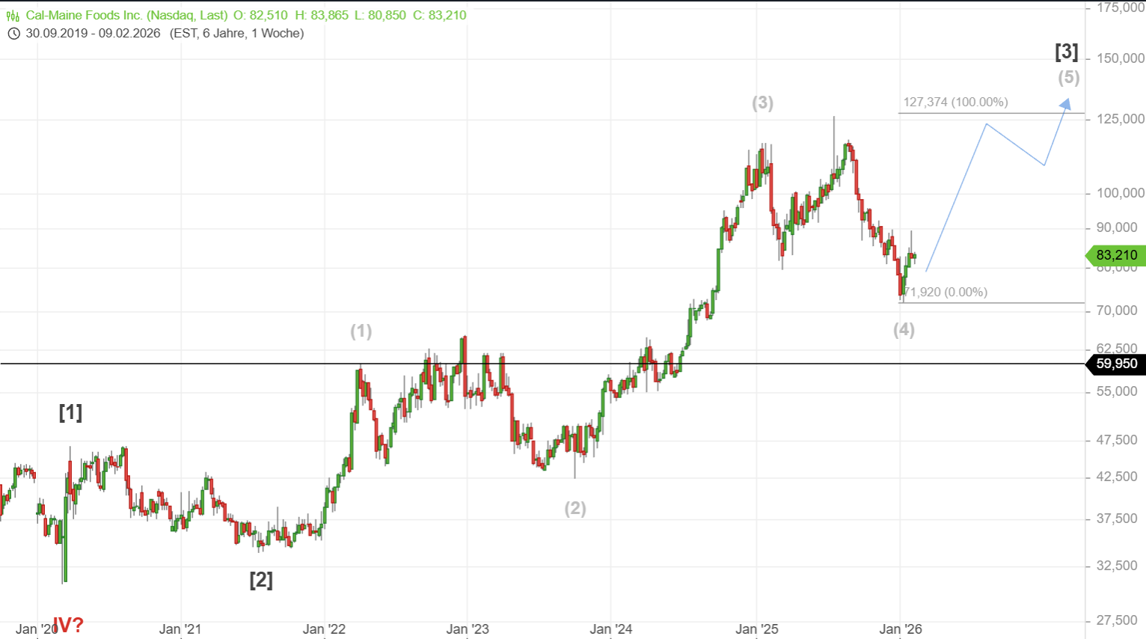This screenshot has width=1146, height=639.
Task: Click the grey (4) wave label
Action: [x=904, y=330]
